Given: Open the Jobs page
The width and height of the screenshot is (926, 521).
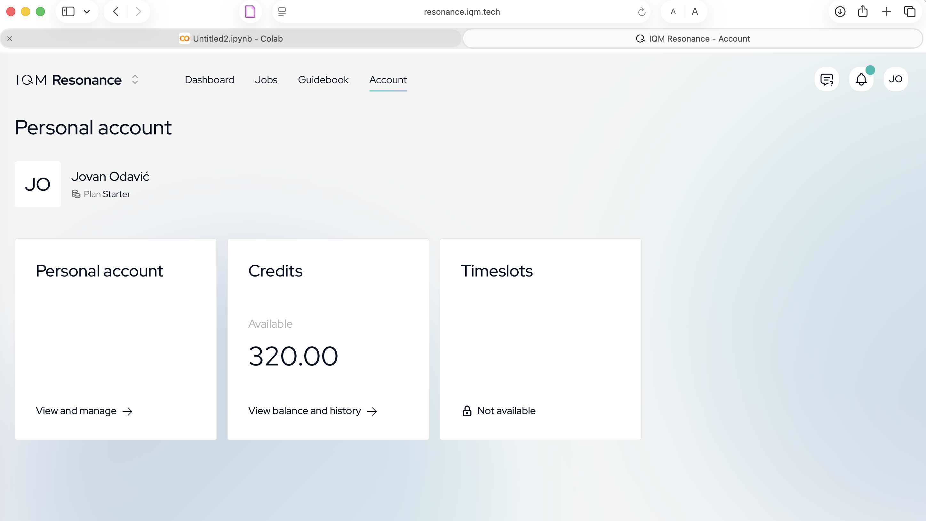Looking at the screenshot, I should point(266,80).
